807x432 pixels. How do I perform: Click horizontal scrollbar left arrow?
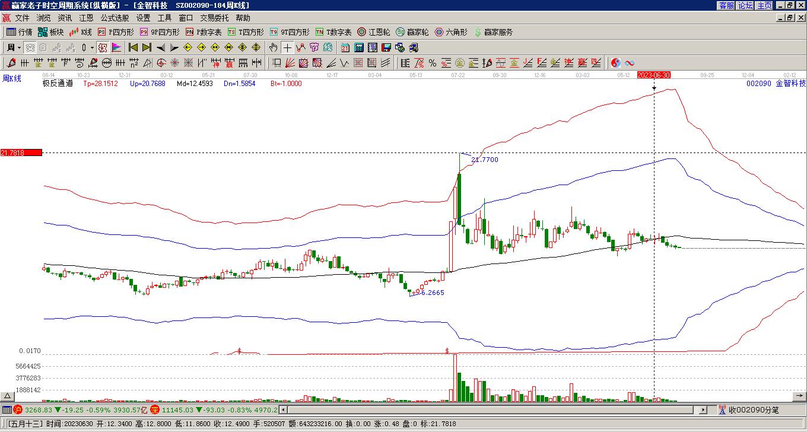[283, 409]
